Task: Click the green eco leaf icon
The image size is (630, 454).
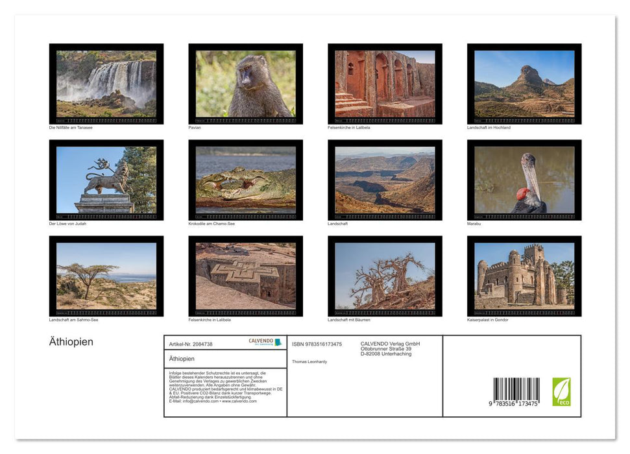Action: (561, 392)
